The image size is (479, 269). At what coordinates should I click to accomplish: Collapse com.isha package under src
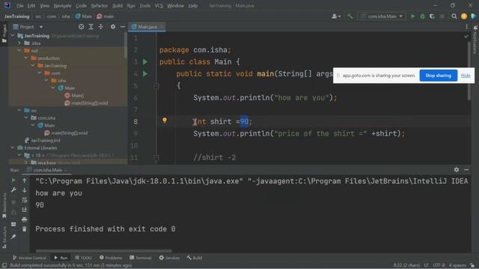pyautogui.click(x=26, y=118)
